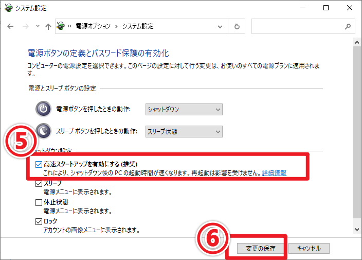The width and height of the screenshot is (362, 260).
Task: Uncheck the スリープ checkbox
Action: 39,184
